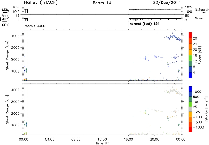Click the '3000' tick label on the power panel
This screenshot has width=209, height=145.
click(x=16, y=48)
